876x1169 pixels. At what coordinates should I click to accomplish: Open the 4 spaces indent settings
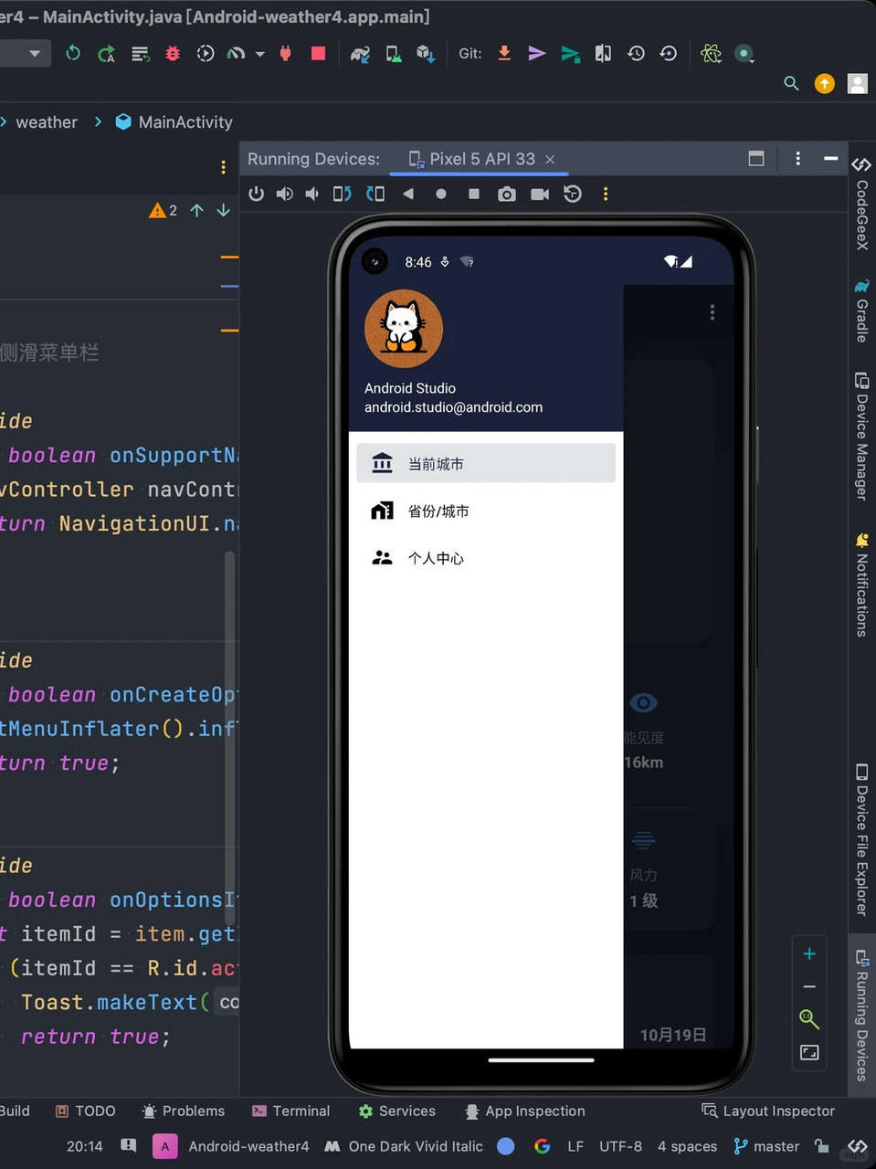point(687,1146)
